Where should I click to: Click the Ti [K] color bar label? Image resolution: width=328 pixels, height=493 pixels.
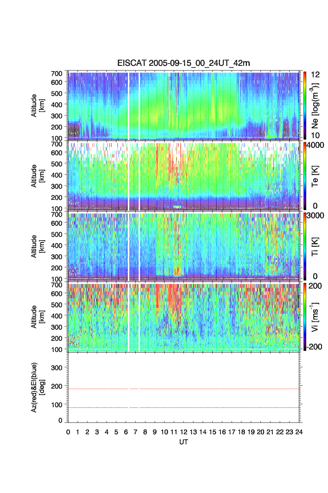pyautogui.click(x=316, y=246)
